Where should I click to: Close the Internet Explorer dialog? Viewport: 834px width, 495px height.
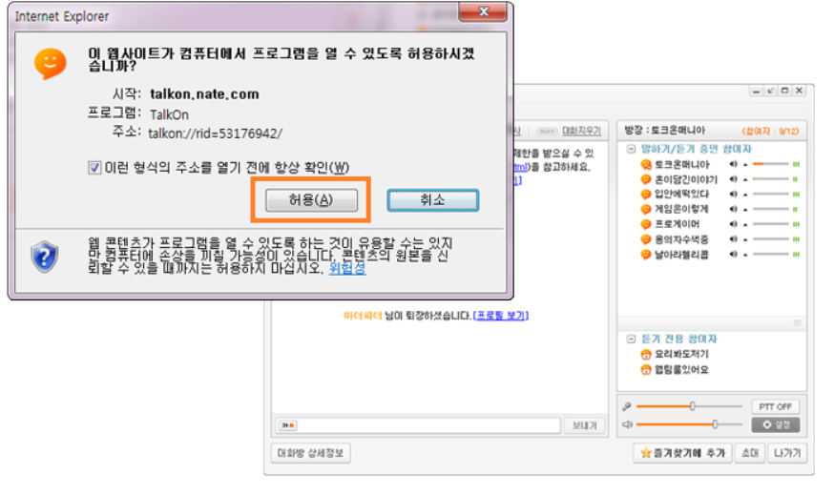click(x=483, y=11)
